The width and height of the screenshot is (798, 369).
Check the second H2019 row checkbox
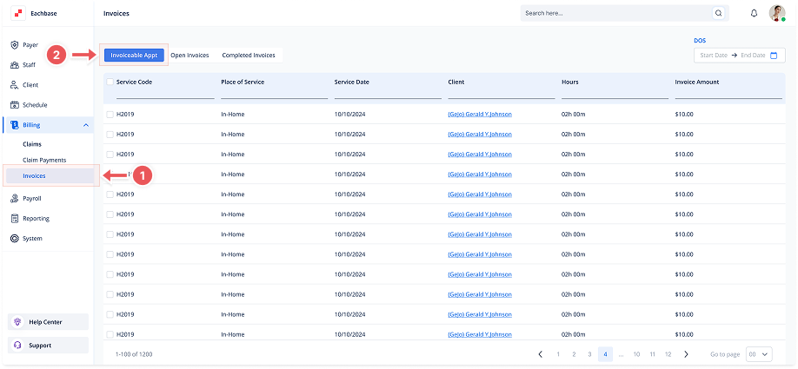point(110,135)
